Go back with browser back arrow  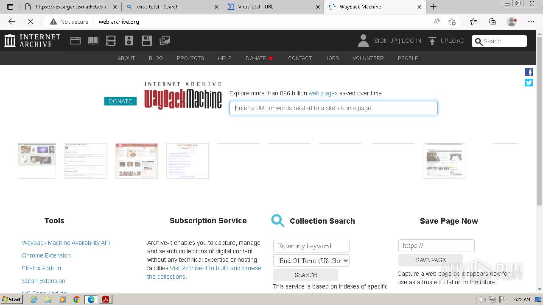click(x=12, y=22)
